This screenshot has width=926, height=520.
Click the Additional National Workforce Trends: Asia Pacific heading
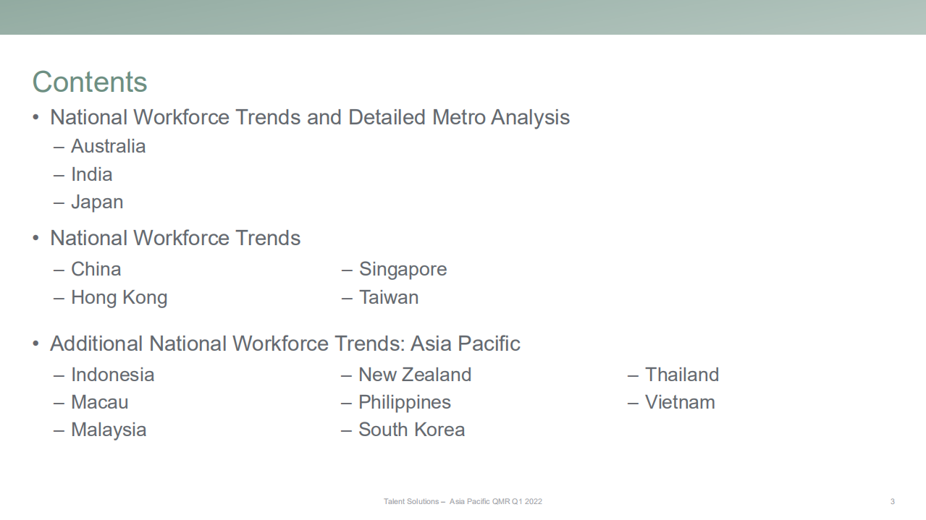pos(285,344)
